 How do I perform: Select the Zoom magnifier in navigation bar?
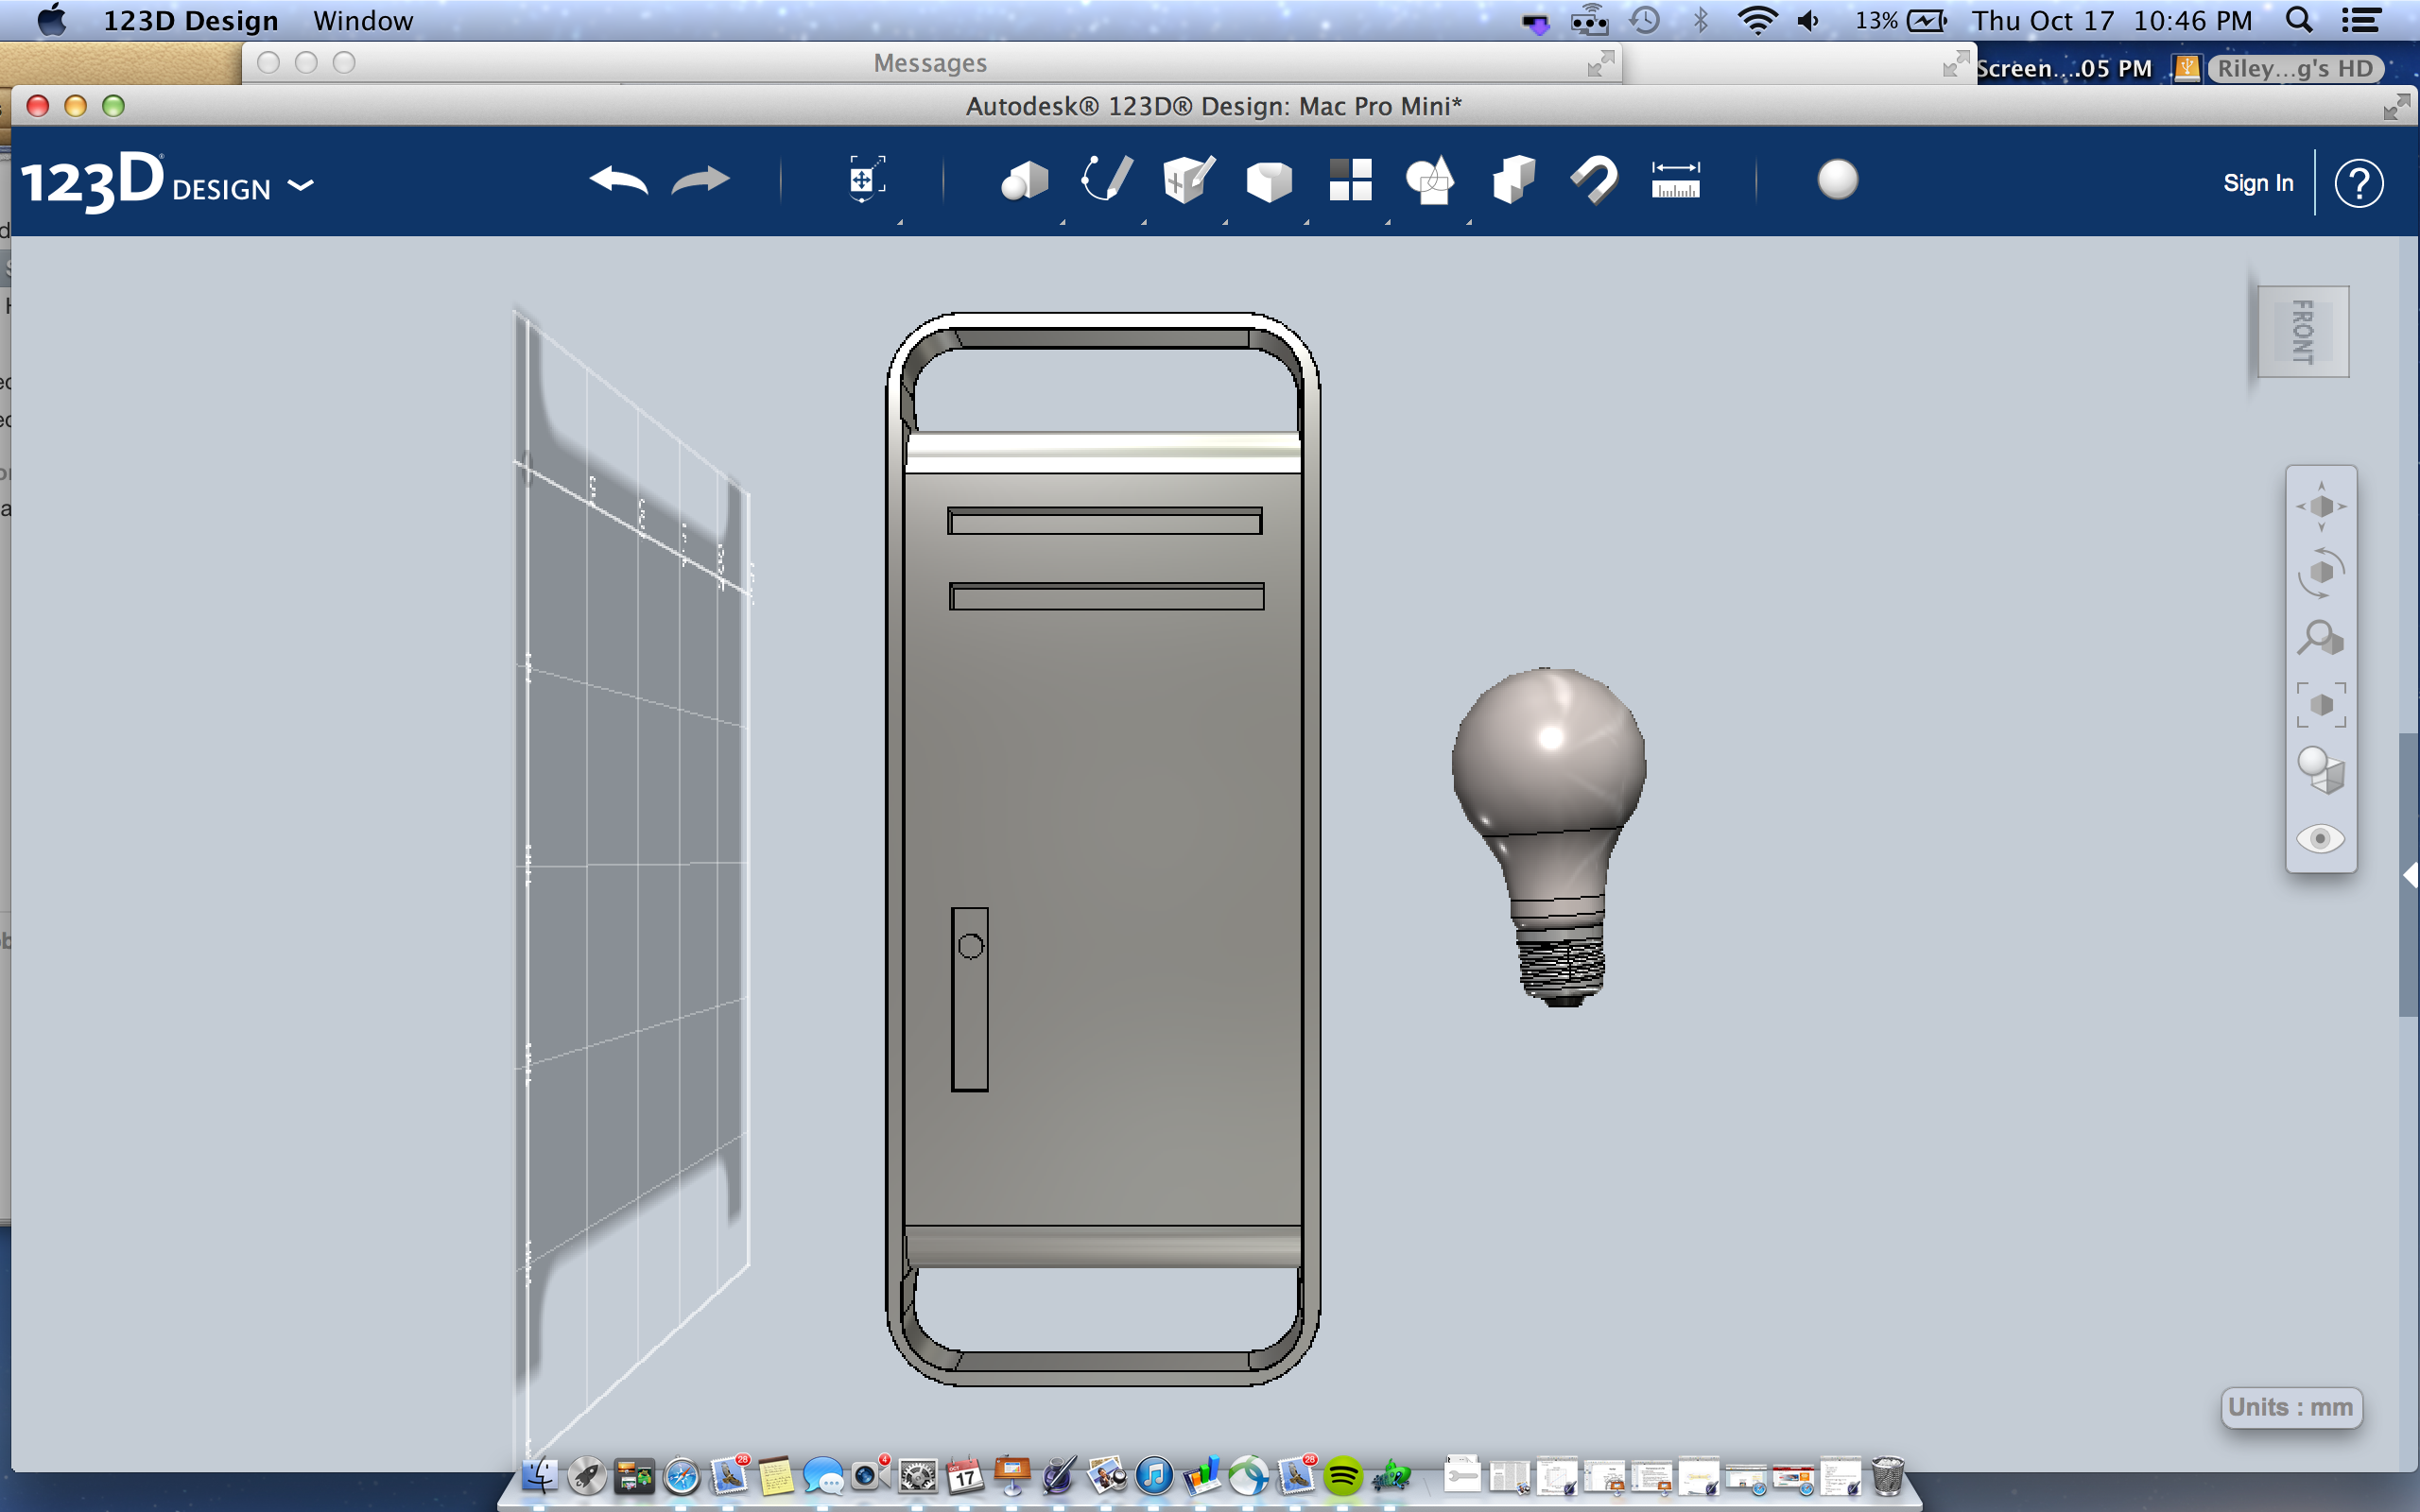[2321, 638]
